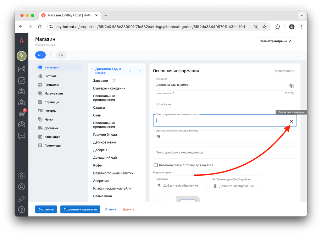Click the Сохранить и перевести button
322x236 pixels.
(x=80, y=209)
